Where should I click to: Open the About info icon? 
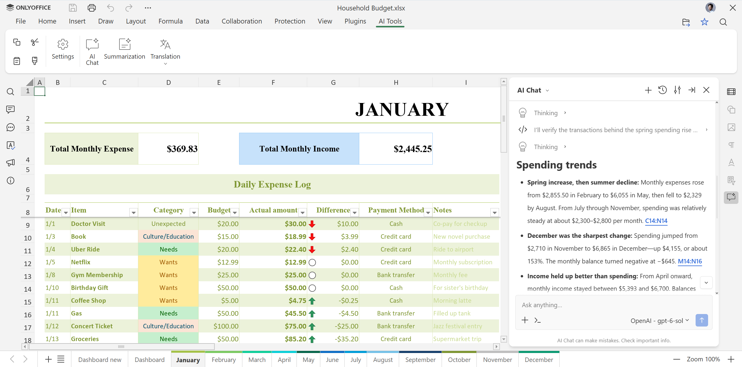tap(10, 181)
